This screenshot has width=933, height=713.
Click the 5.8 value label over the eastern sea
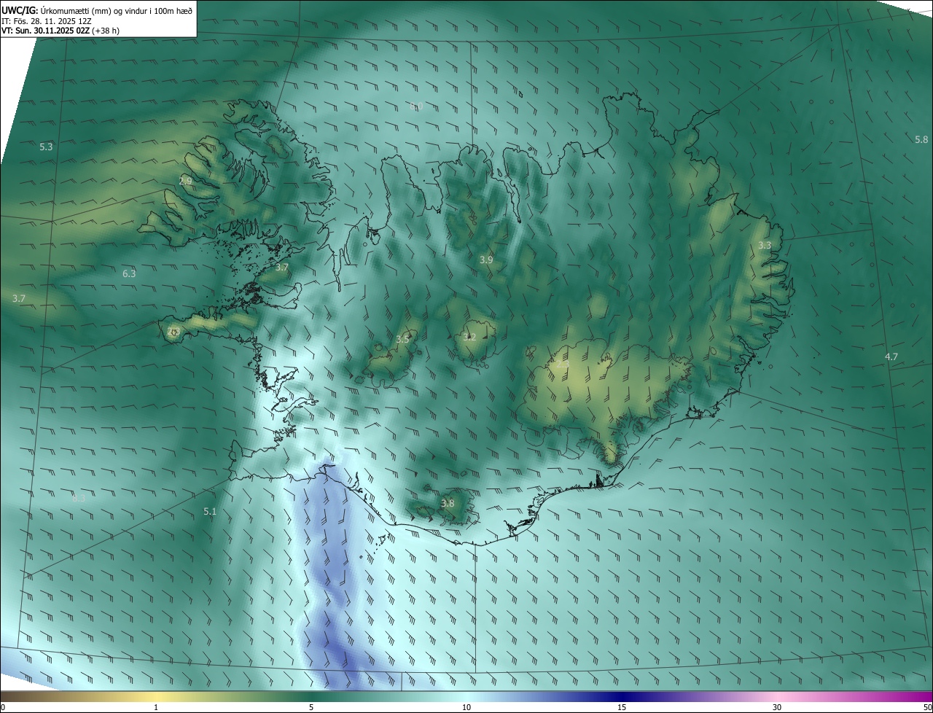click(x=921, y=139)
